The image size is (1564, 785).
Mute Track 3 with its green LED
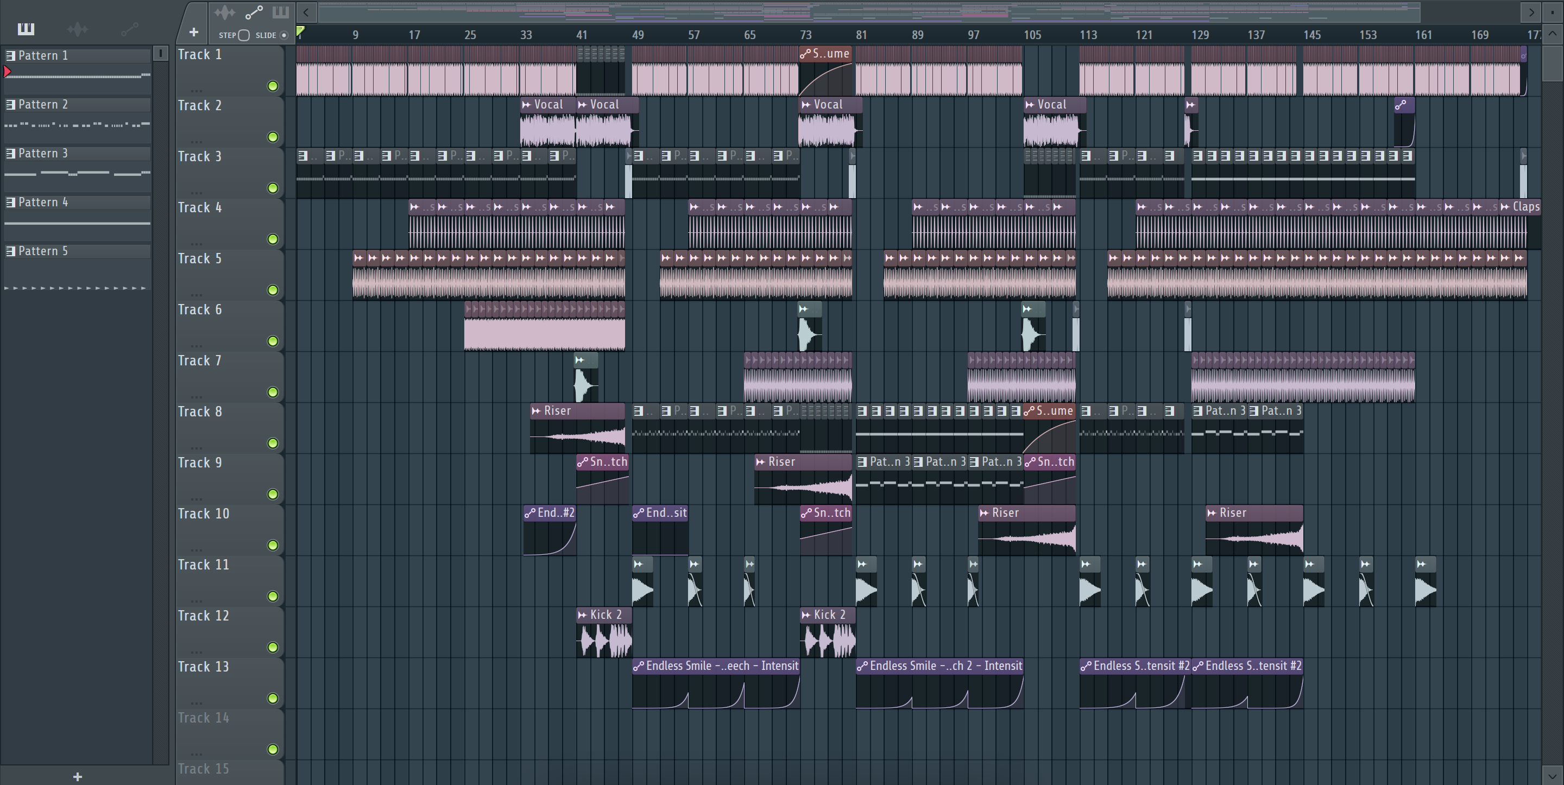(273, 188)
